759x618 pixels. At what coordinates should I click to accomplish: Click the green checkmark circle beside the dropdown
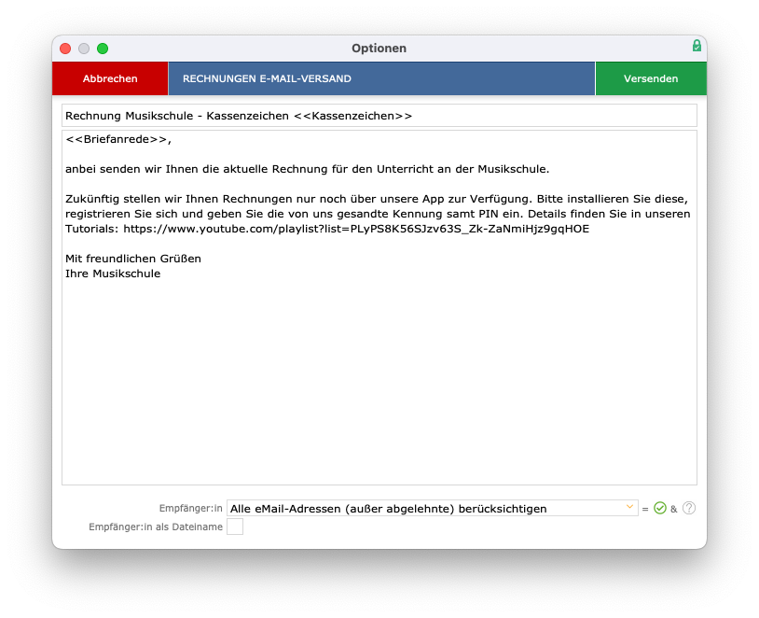[659, 507]
